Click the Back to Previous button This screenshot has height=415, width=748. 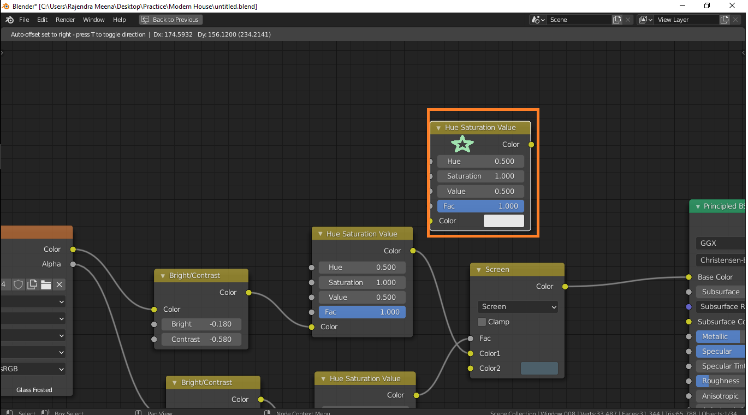click(170, 20)
